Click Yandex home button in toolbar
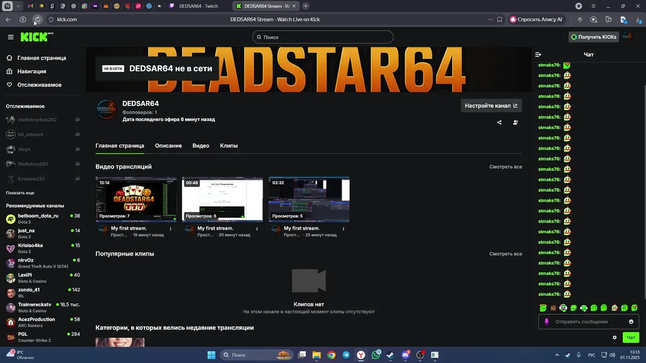This screenshot has width=646, height=363. [23, 20]
